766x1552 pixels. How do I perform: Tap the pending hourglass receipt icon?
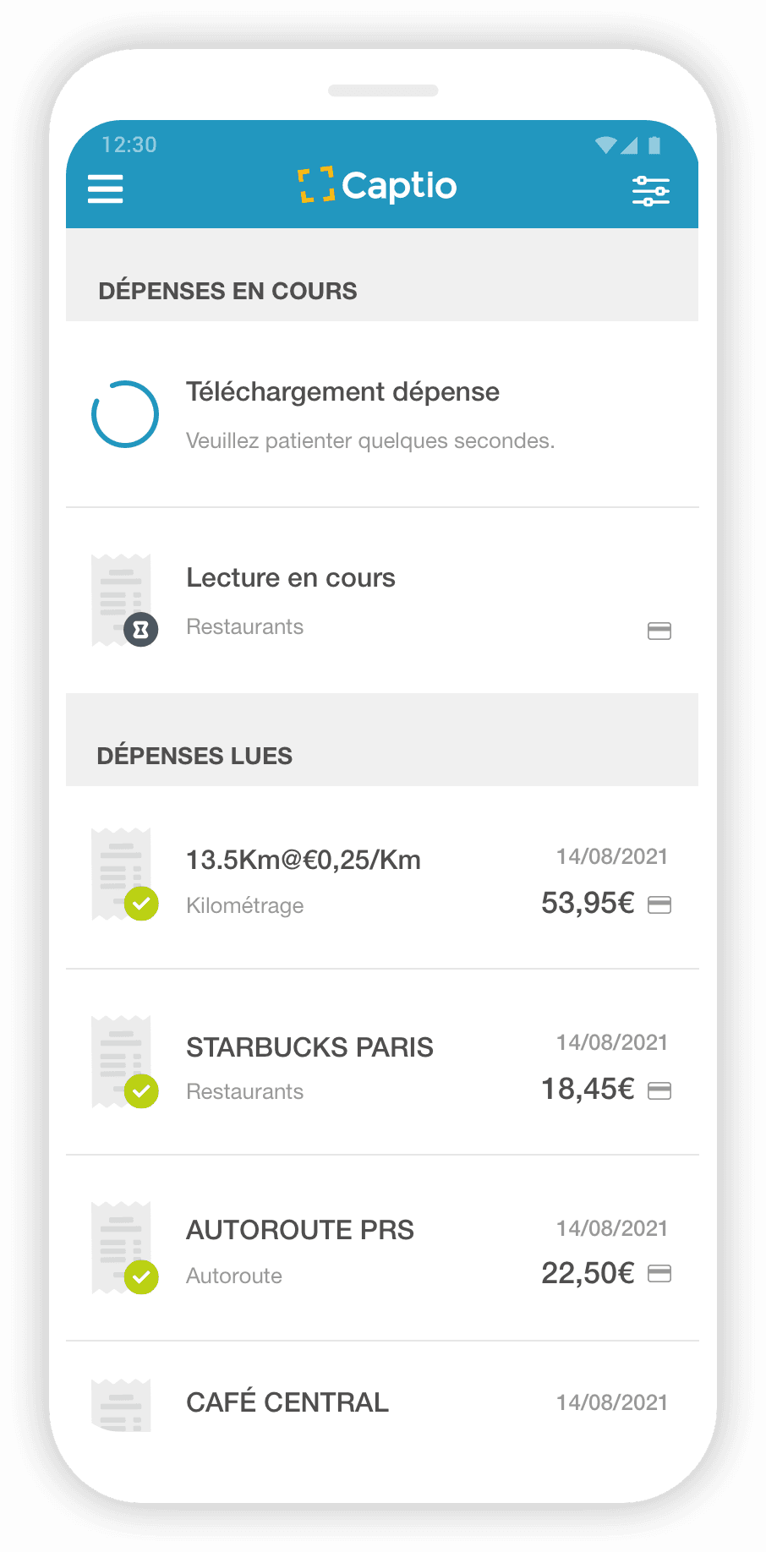pyautogui.click(x=141, y=629)
